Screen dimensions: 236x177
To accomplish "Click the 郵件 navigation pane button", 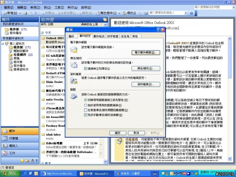I will coord(20,131).
